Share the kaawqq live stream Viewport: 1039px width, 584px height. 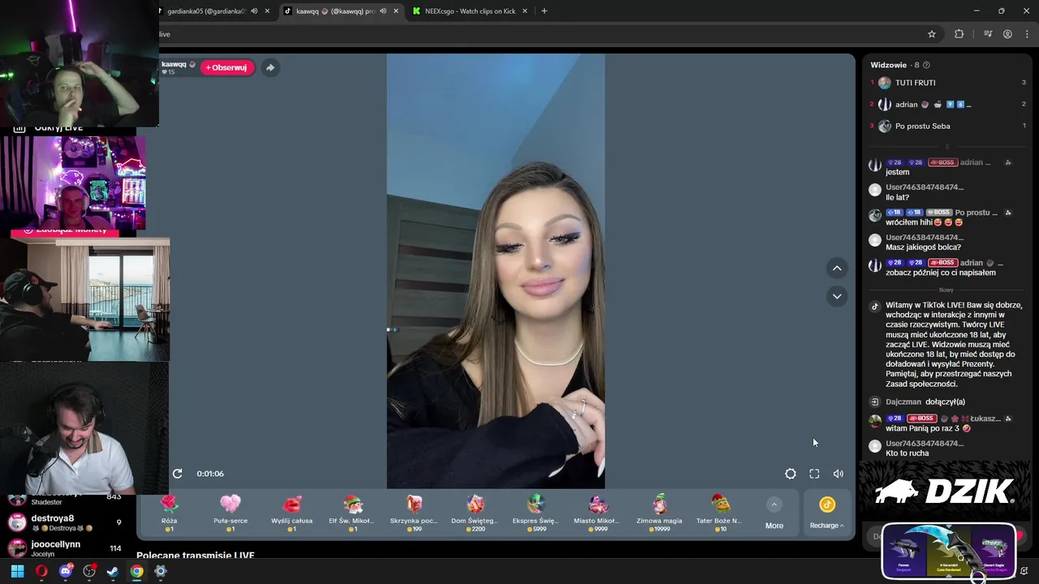click(x=270, y=67)
